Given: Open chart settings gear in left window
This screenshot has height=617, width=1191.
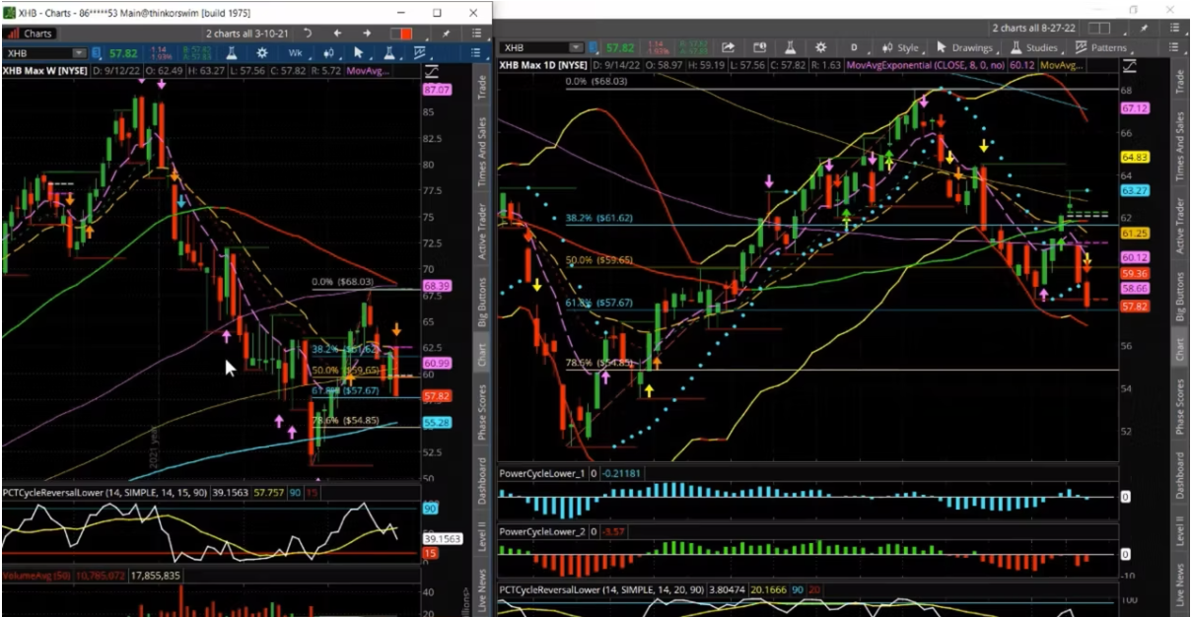Looking at the screenshot, I should 261,52.
